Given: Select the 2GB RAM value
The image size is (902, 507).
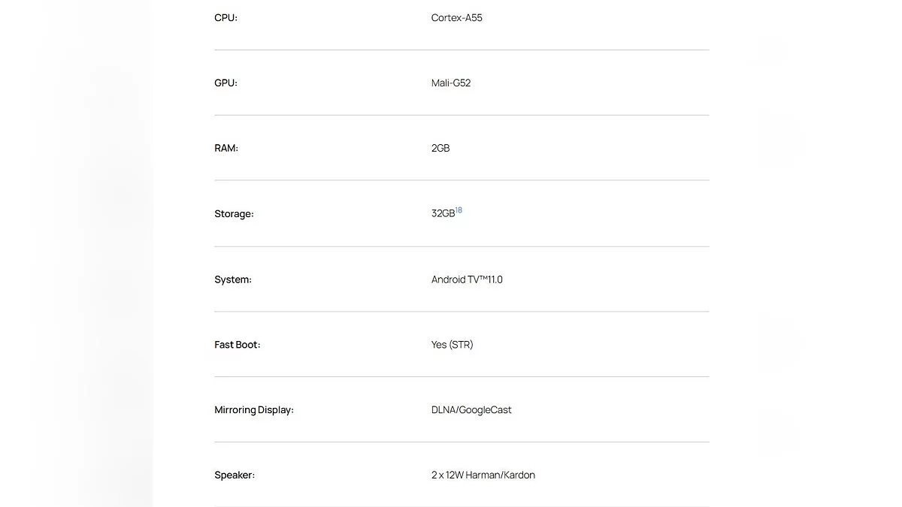Looking at the screenshot, I should 440,149.
